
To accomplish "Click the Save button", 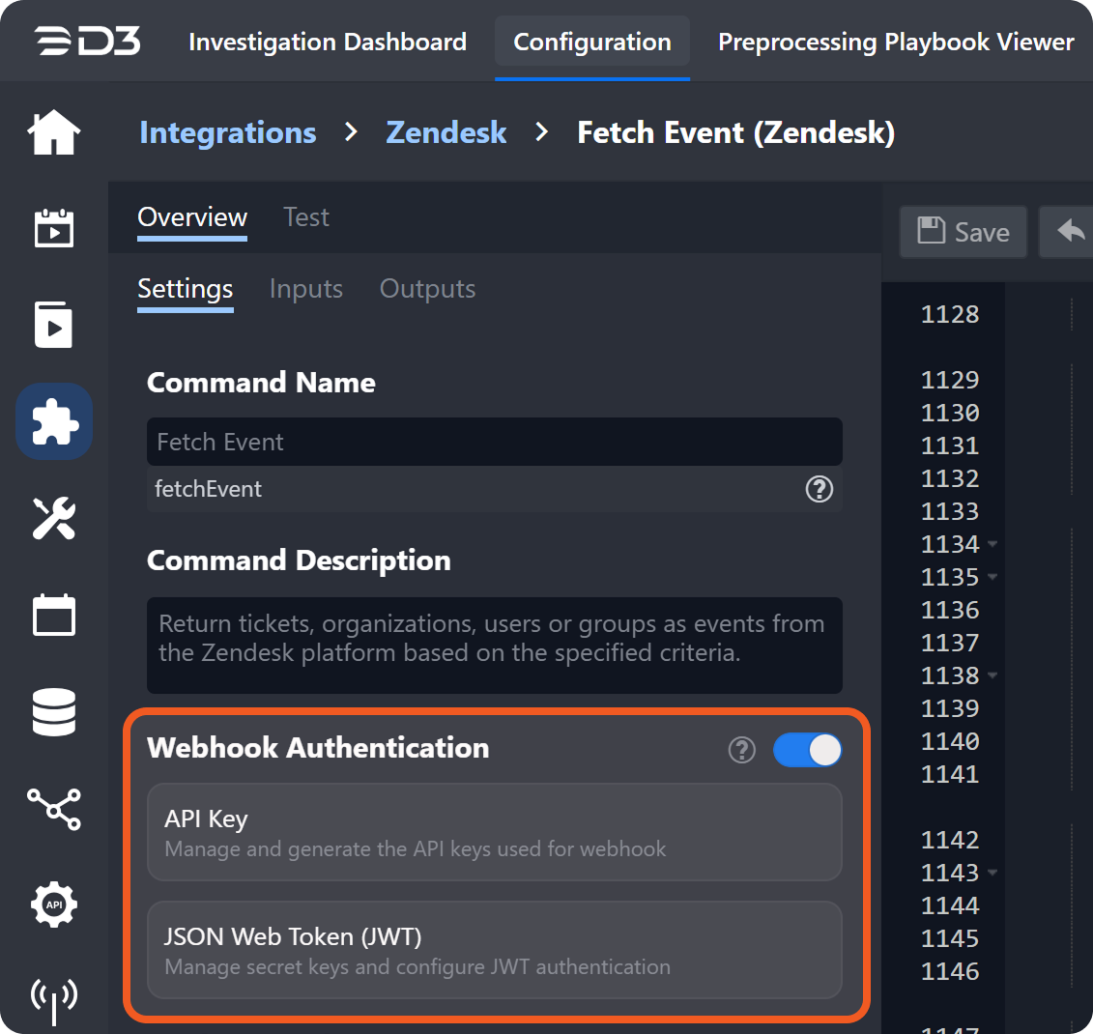I will pyautogui.click(x=963, y=232).
